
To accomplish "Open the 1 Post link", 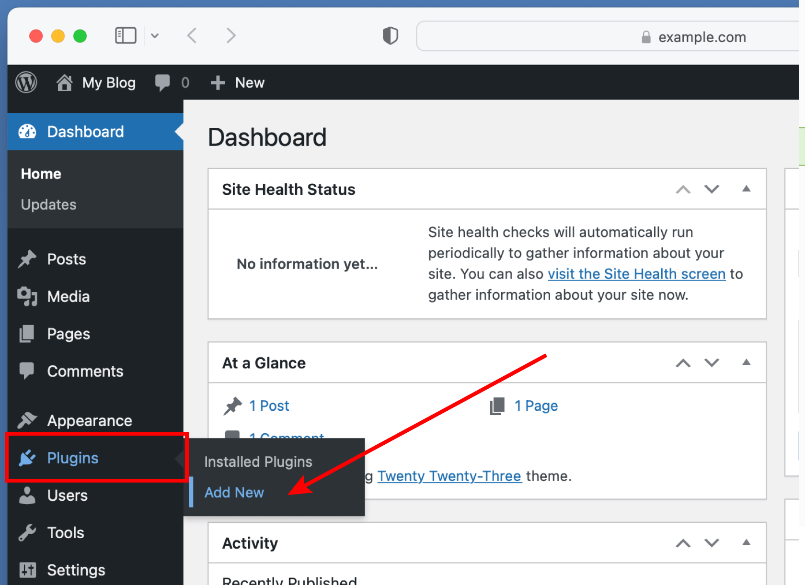I will click(269, 405).
